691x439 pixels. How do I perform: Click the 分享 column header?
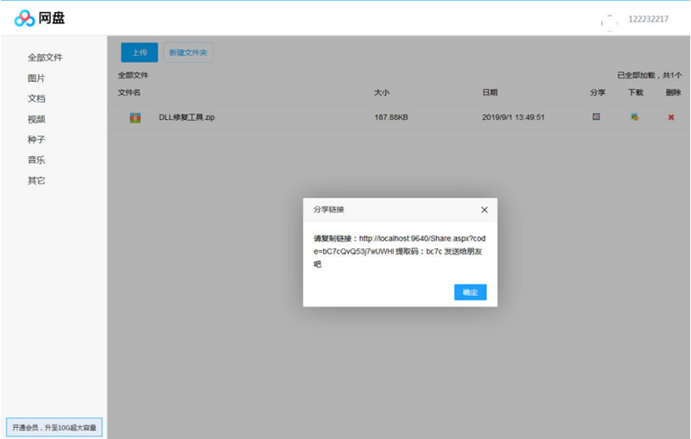tap(598, 92)
